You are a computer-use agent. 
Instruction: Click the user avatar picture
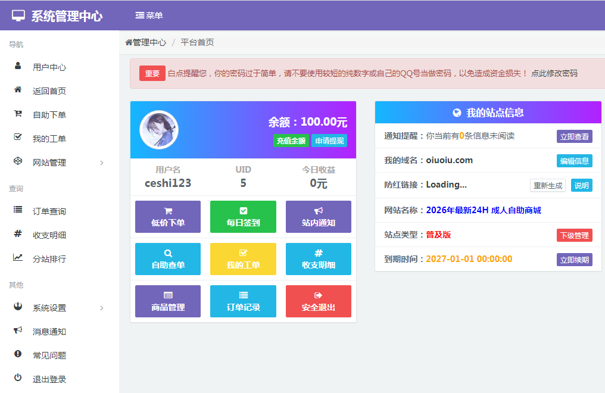tap(159, 130)
